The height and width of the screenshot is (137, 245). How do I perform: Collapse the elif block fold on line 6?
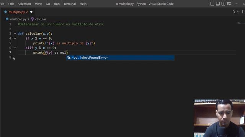(15, 48)
